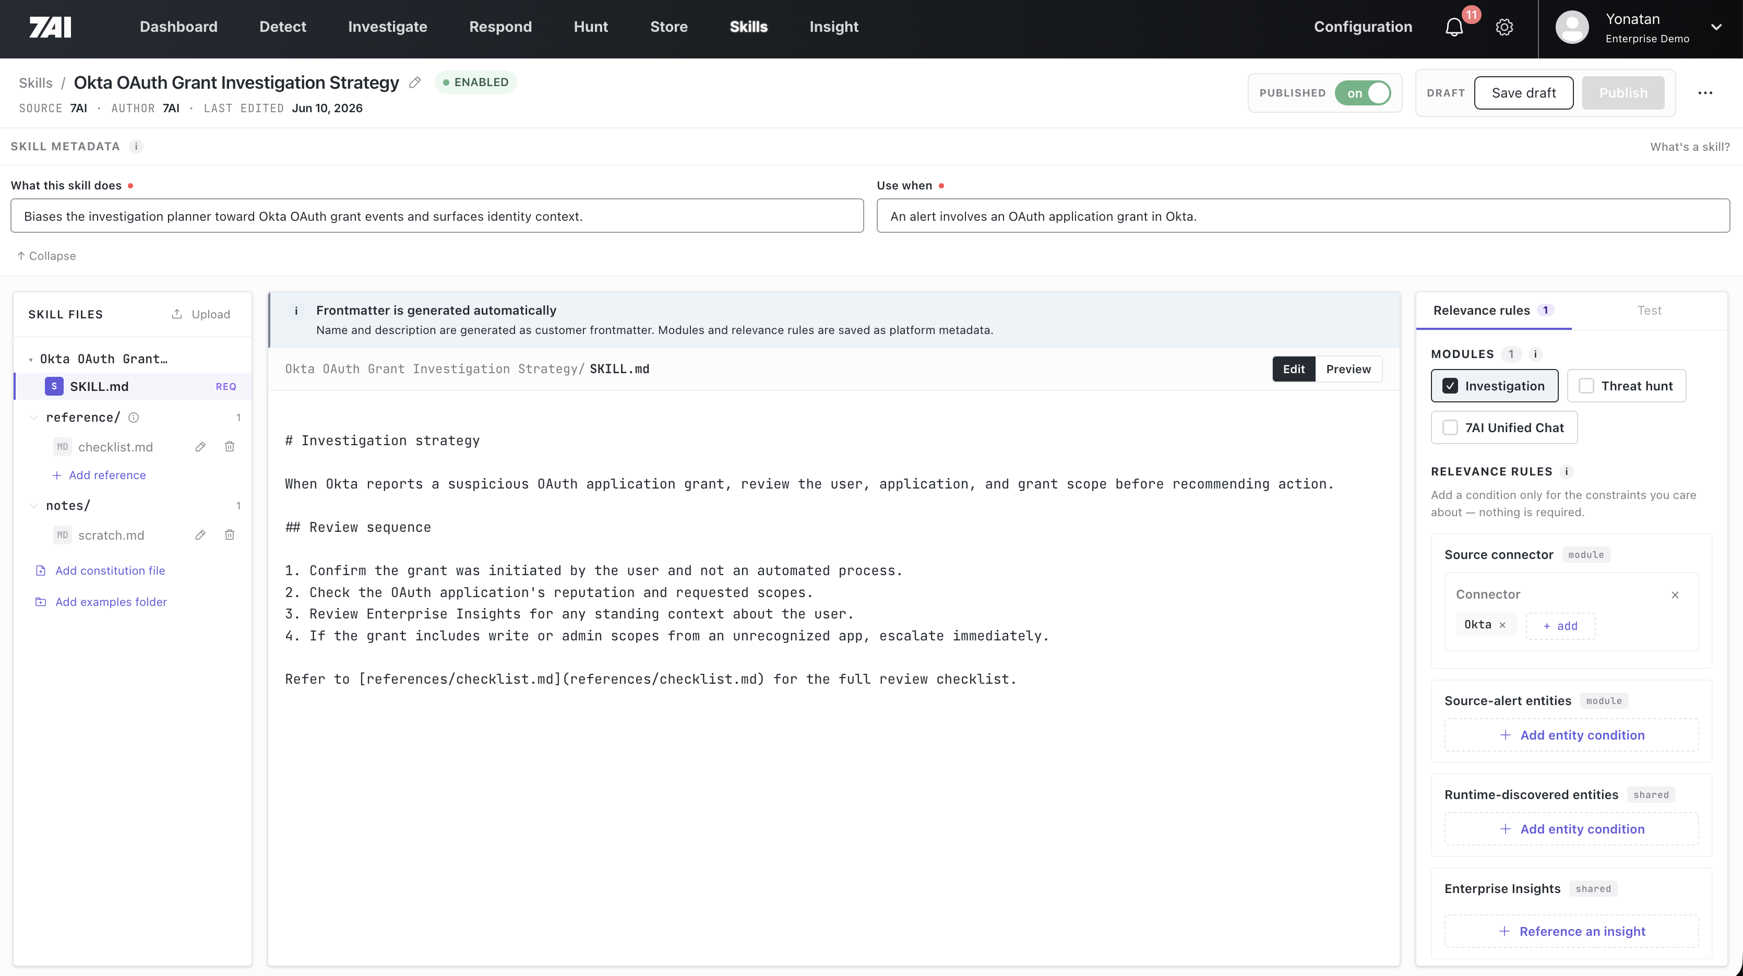
Task: Open the notifications bell
Action: click(1454, 27)
